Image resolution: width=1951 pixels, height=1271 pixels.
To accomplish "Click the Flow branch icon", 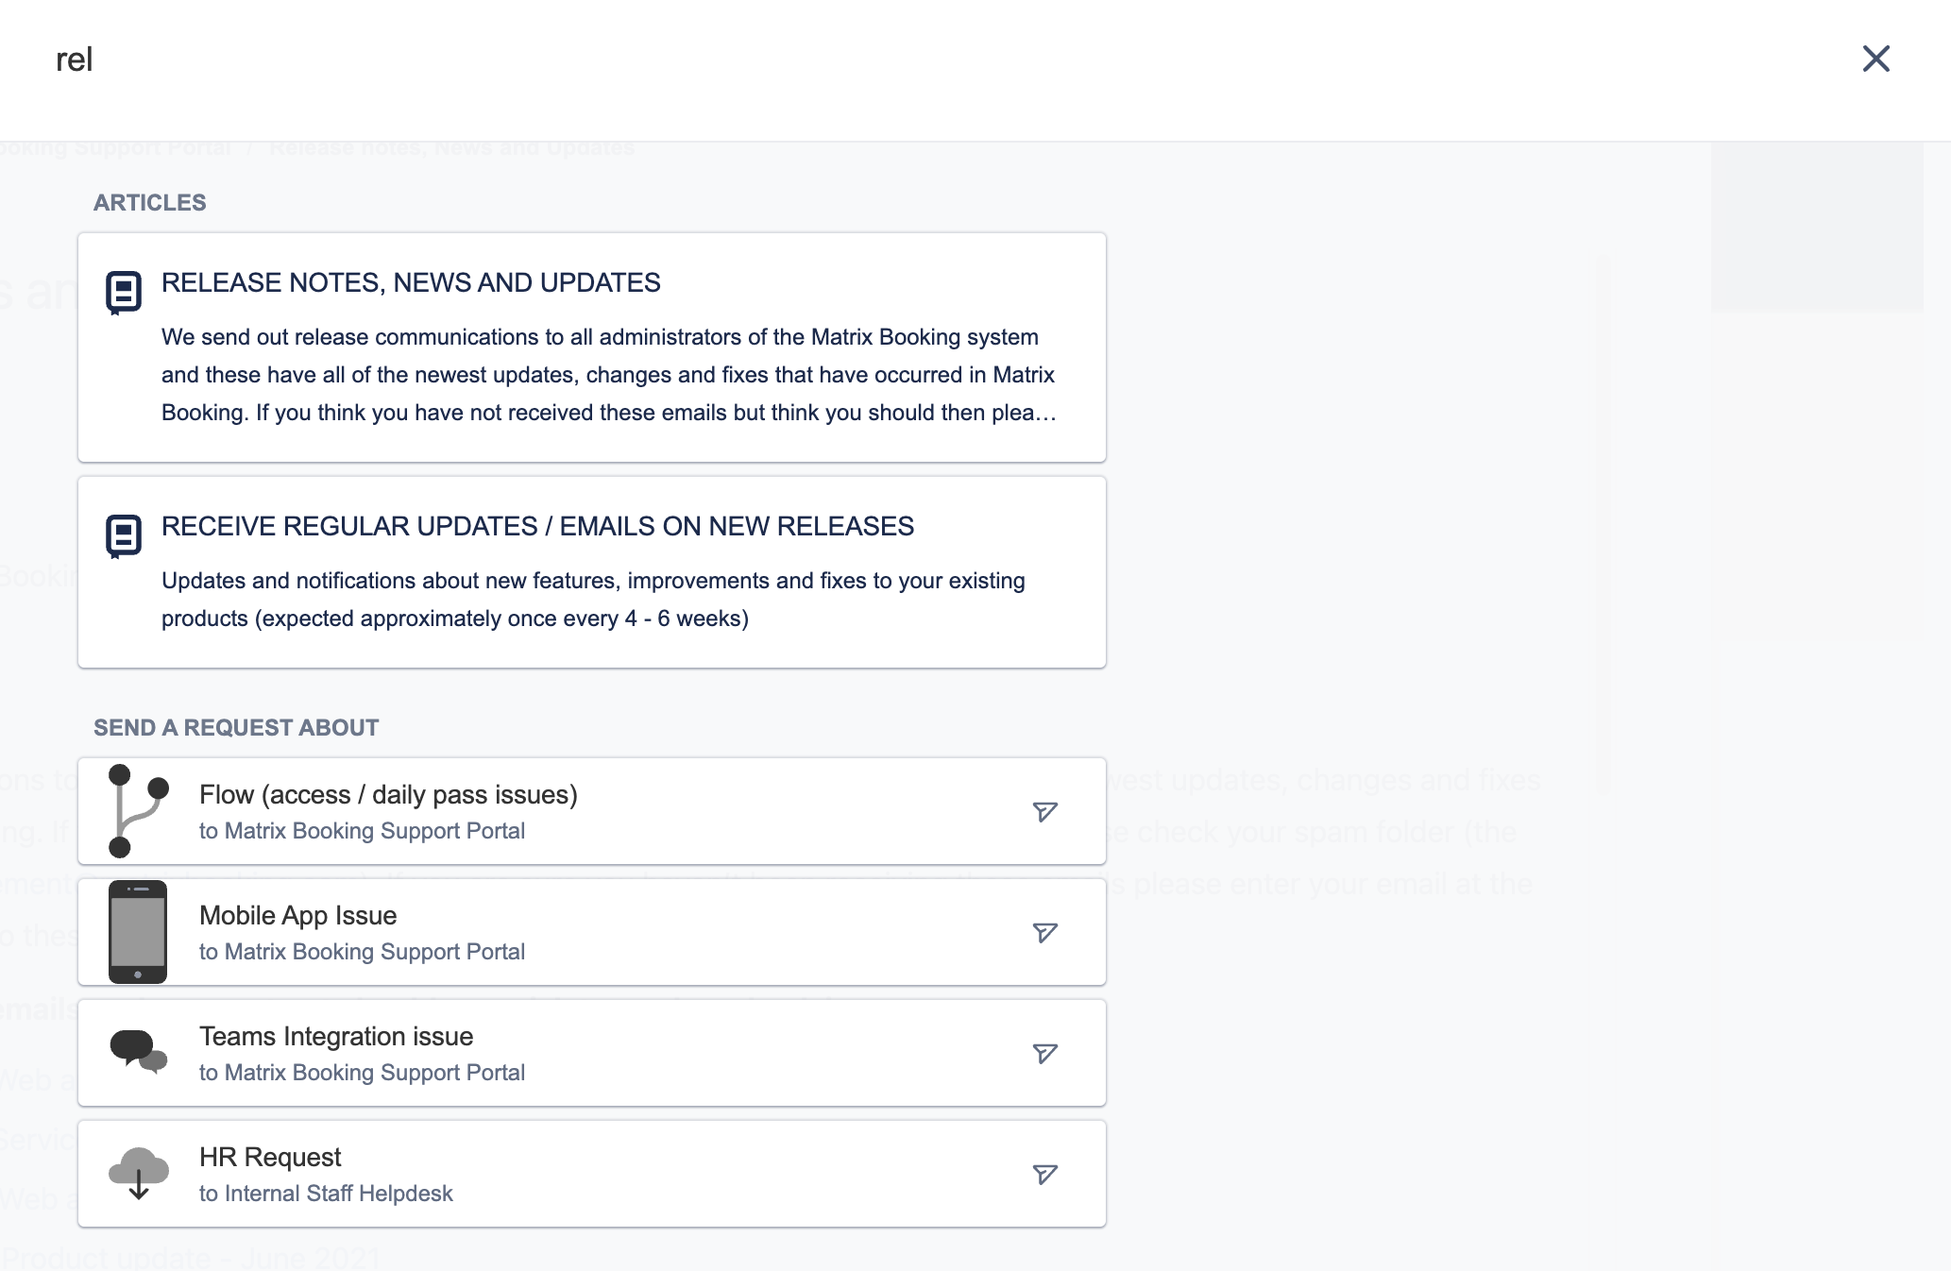I will click(138, 811).
